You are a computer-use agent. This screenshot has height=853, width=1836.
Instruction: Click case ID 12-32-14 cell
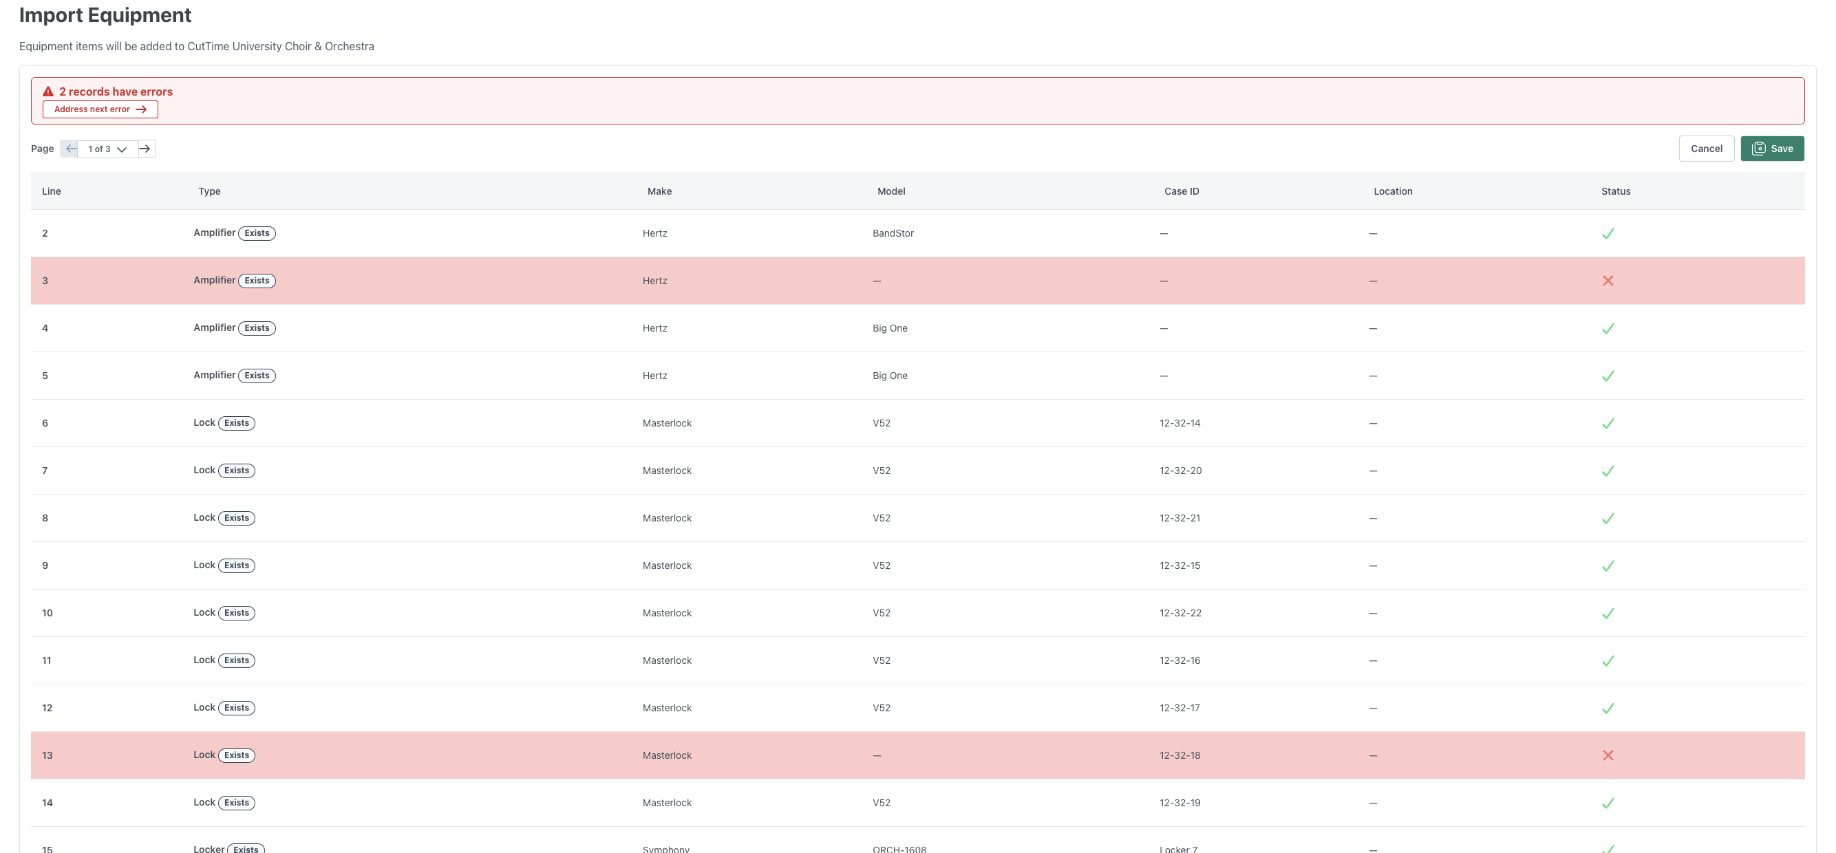click(x=1179, y=423)
